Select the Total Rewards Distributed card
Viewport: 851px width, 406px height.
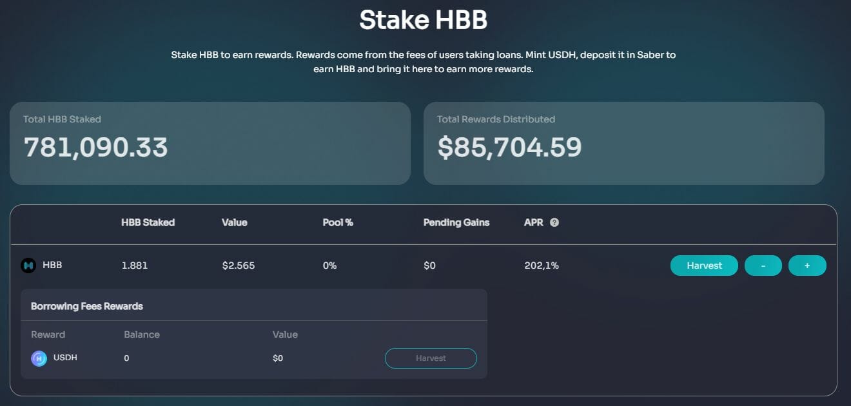(623, 143)
